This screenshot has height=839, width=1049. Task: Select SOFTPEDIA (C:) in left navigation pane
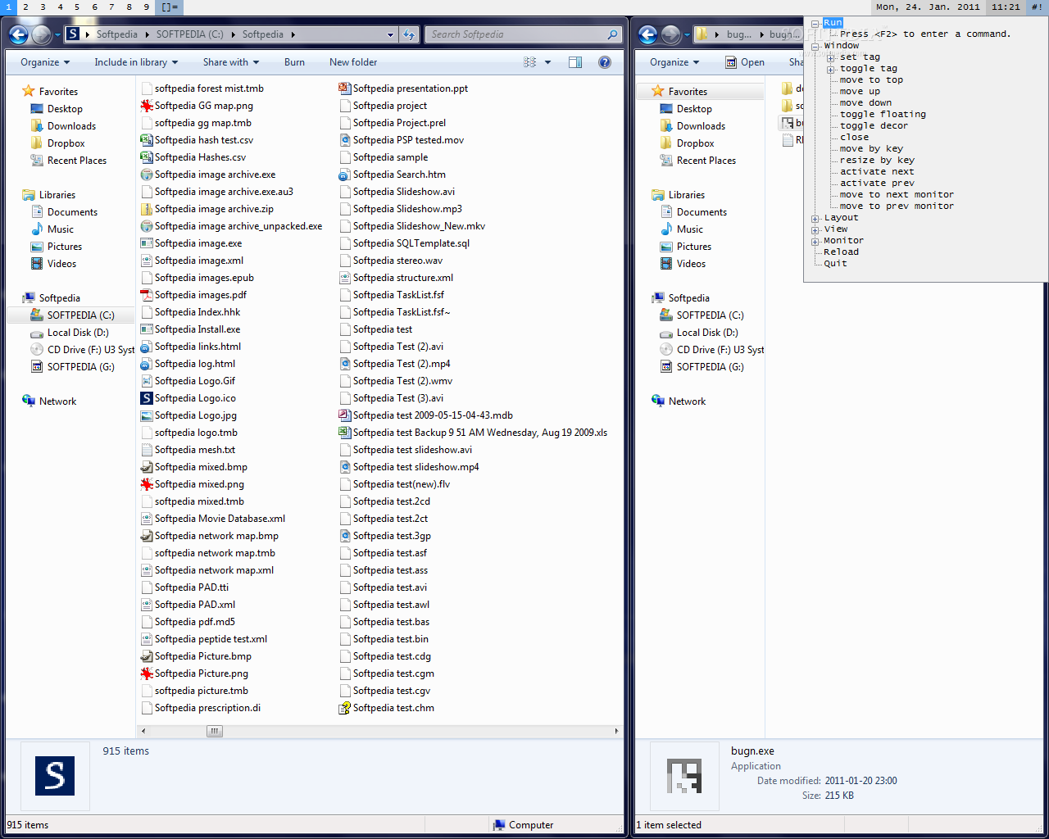(71, 315)
